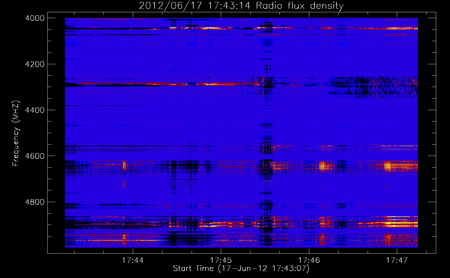The width and height of the screenshot is (450, 278).
Task: Click the 17:45 time axis label
Action: [221, 260]
